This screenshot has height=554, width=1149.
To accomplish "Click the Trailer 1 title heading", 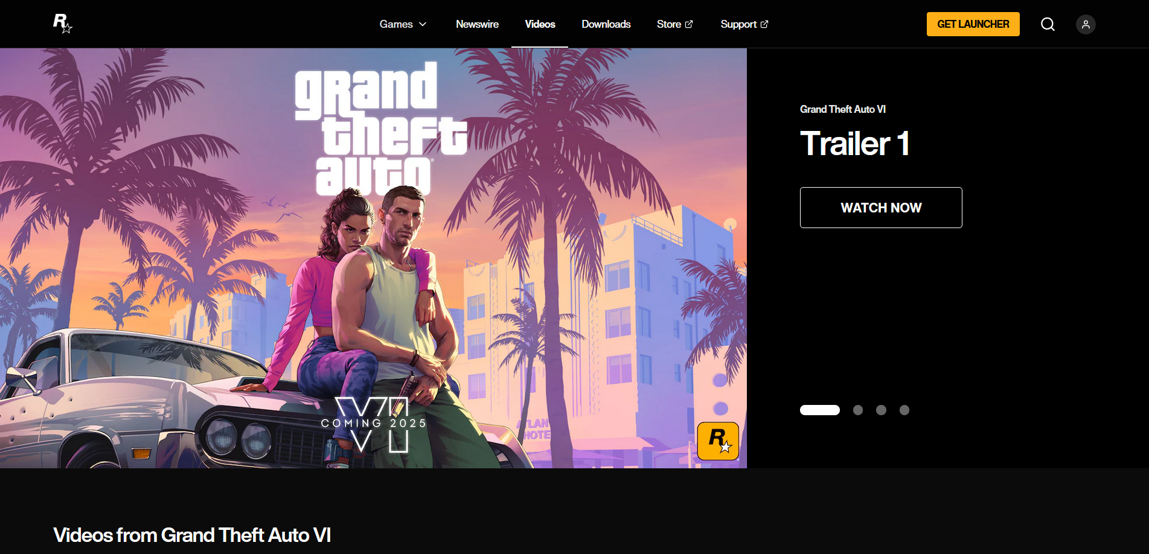I will pos(854,144).
